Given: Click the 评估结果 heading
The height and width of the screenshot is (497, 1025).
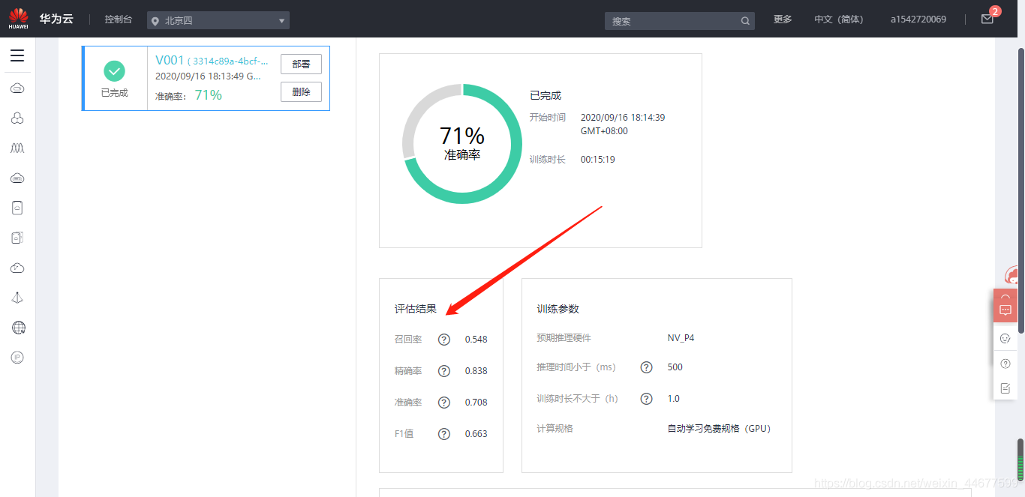Looking at the screenshot, I should pyautogui.click(x=416, y=309).
